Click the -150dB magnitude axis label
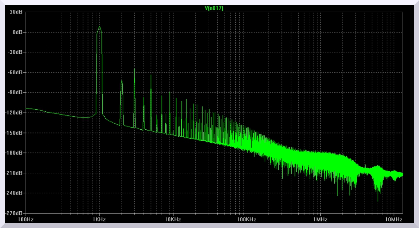419x228 pixels. coord(14,133)
